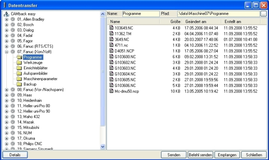
Task: Sort by Geändert am column header
Action: (x=202, y=22)
